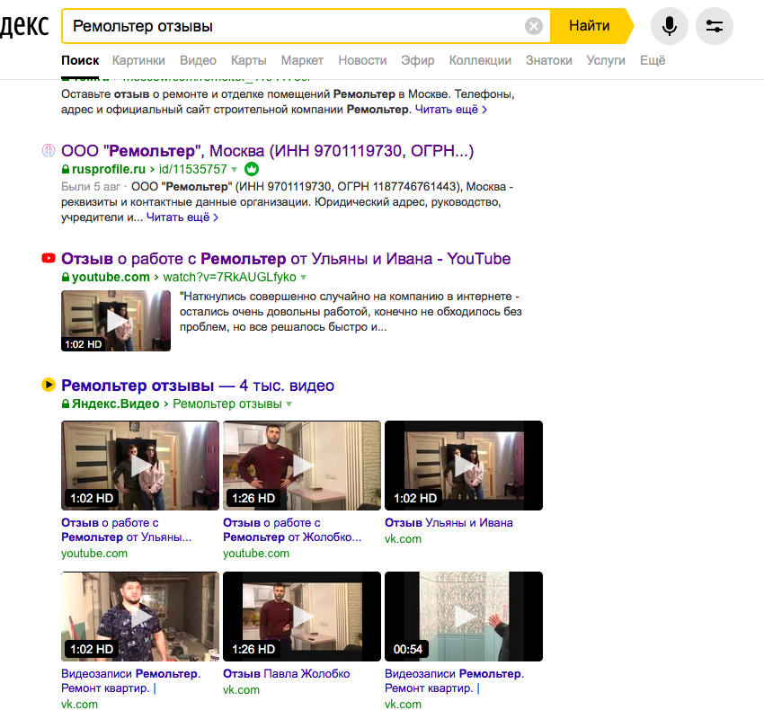This screenshot has height=710, width=764.
Task: Open Отзыв Павла Жолобко video link
Action: pyautogui.click(x=286, y=673)
